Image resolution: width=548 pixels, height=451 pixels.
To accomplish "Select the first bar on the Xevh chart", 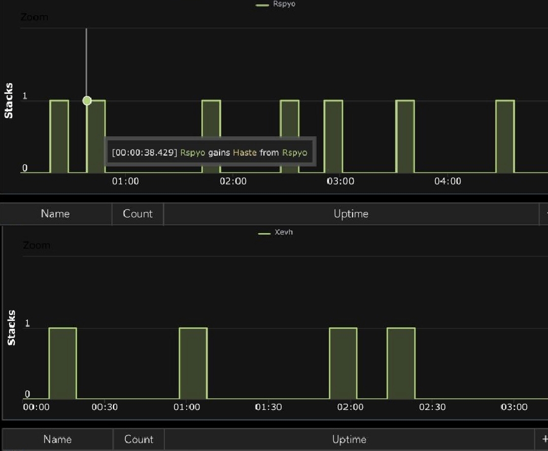I will click(62, 363).
